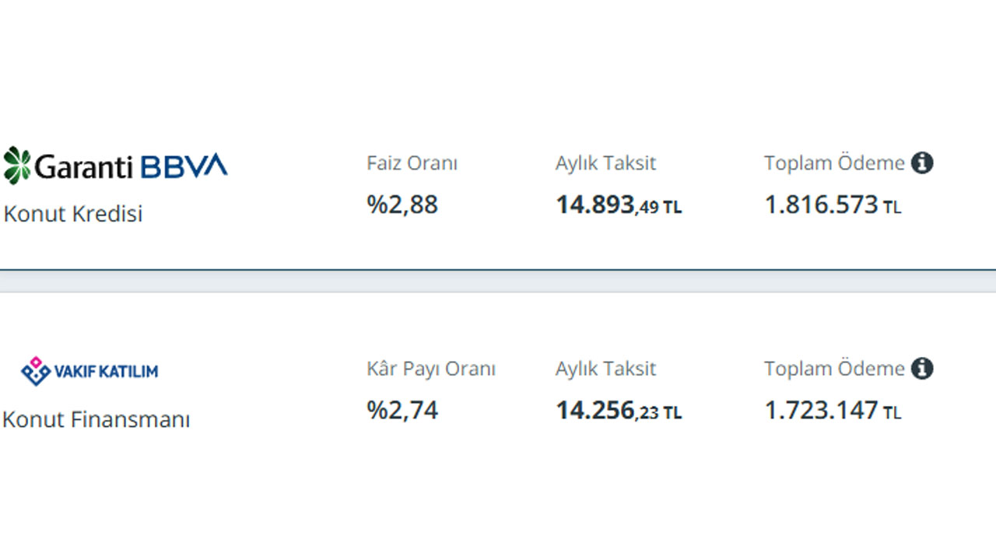Click the 1.723.147 TL total payment

tap(833, 411)
